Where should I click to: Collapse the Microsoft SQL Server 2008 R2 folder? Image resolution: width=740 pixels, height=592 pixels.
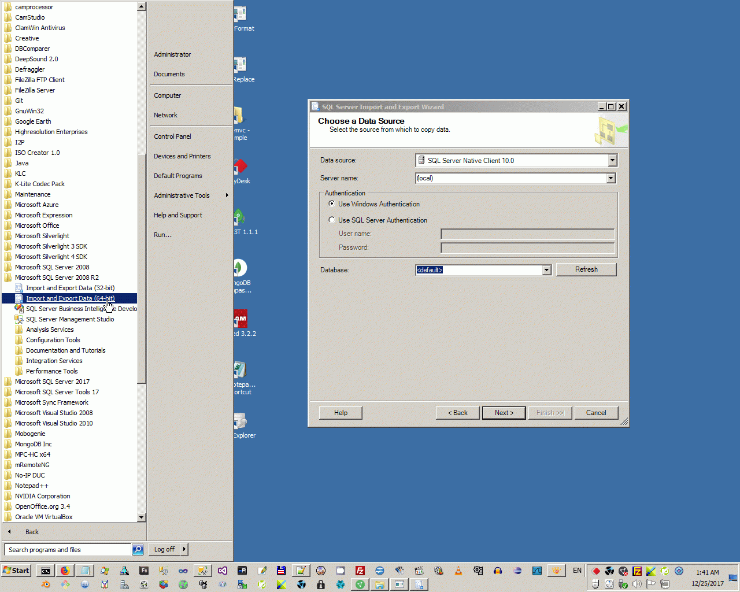(x=57, y=277)
